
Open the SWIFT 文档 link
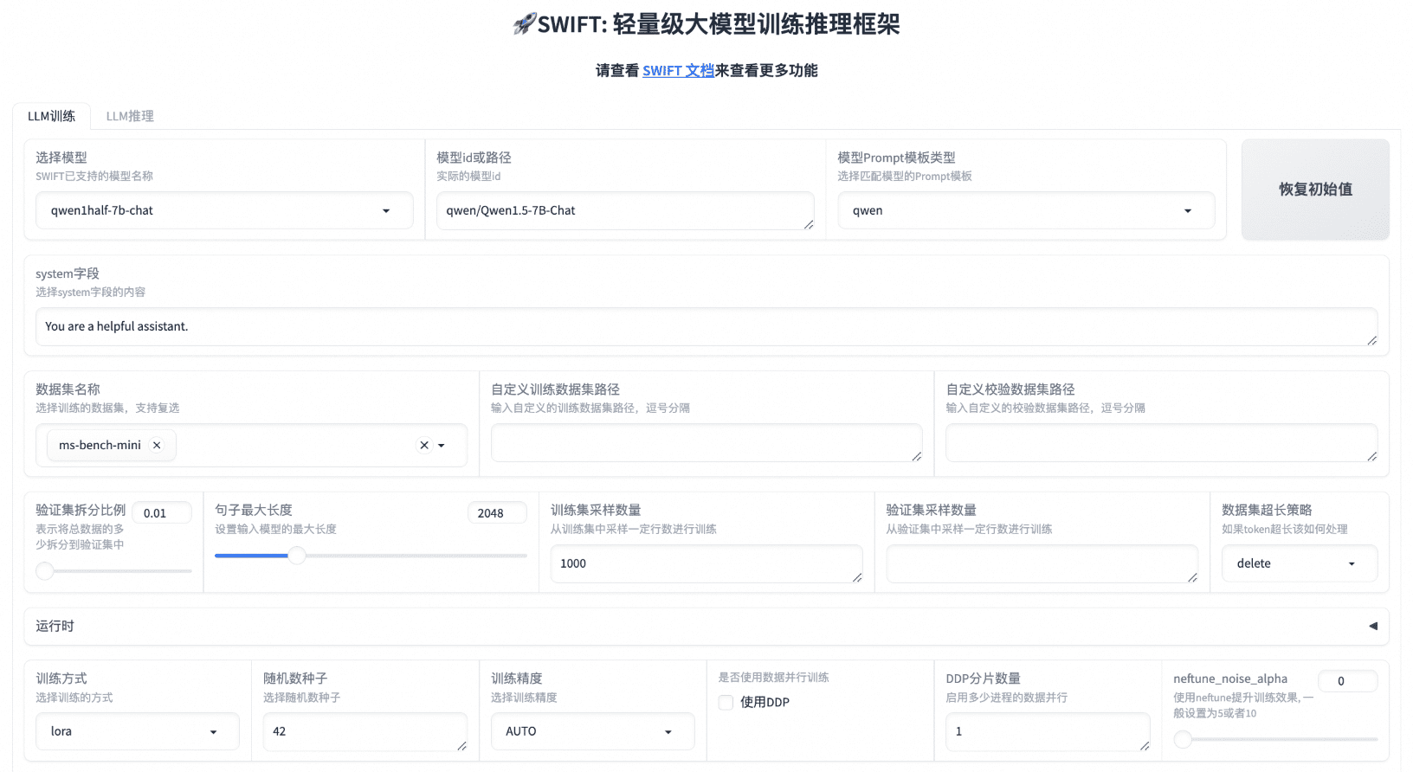point(678,70)
